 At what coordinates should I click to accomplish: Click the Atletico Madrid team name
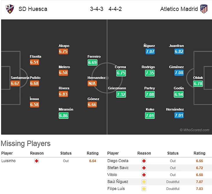179,9
